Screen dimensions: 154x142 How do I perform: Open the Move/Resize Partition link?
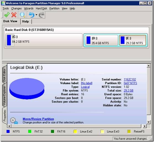click(x=38, y=119)
